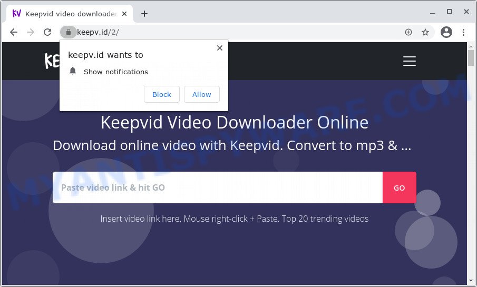Click the Keepvid Video Downloader Online heading
This screenshot has height=287, width=477.
[x=235, y=122]
